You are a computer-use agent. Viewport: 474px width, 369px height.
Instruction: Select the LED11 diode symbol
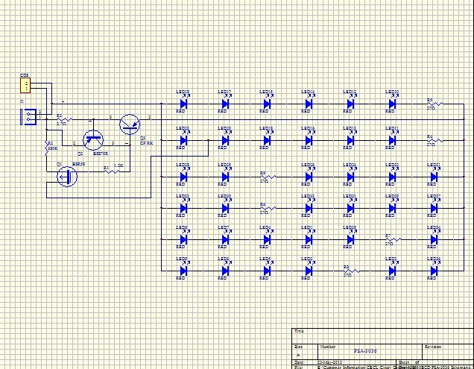(392, 140)
